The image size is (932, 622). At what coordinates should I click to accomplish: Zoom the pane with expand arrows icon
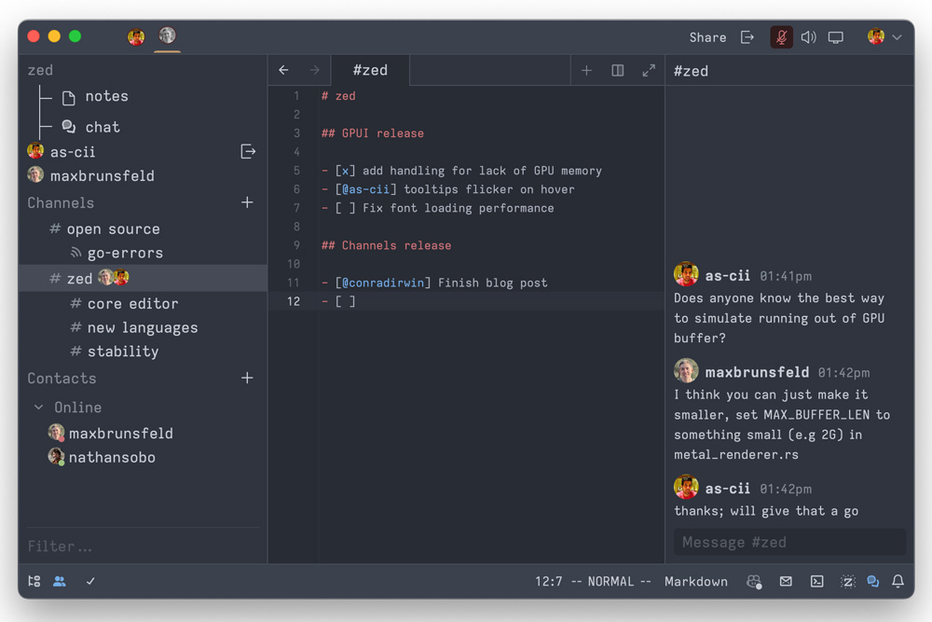coord(649,70)
